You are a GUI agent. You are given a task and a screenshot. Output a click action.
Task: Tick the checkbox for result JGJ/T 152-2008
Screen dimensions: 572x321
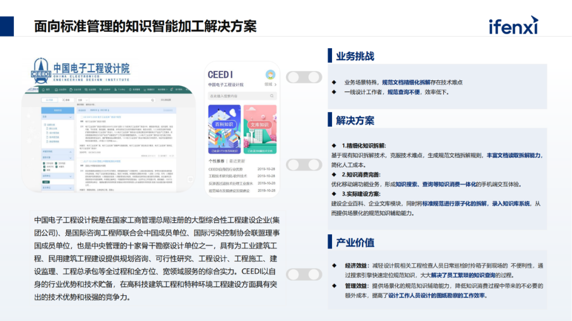pyautogui.click(x=82, y=161)
